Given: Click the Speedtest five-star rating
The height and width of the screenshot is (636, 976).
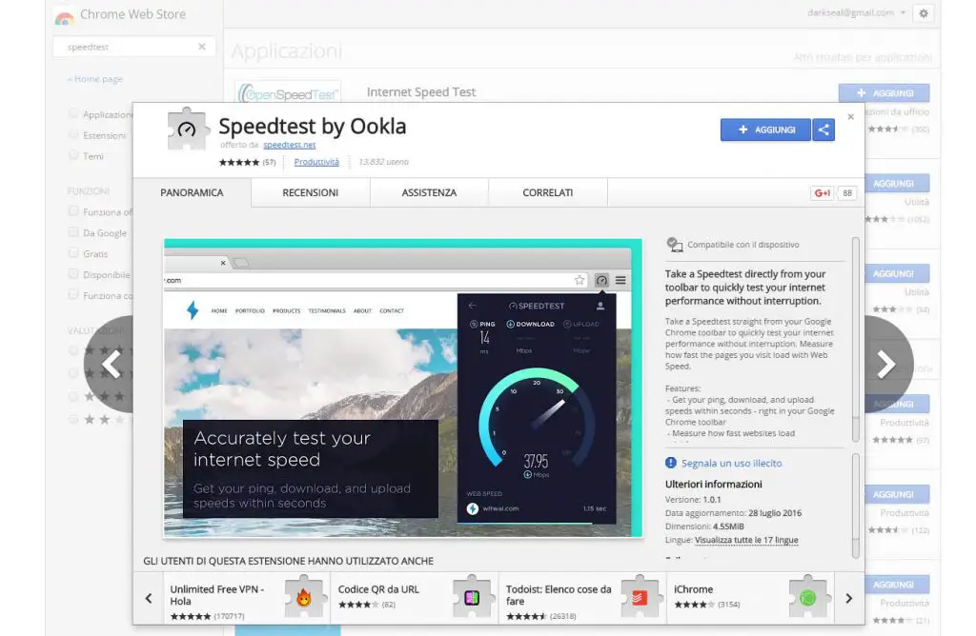Looking at the screenshot, I should coord(239,162).
